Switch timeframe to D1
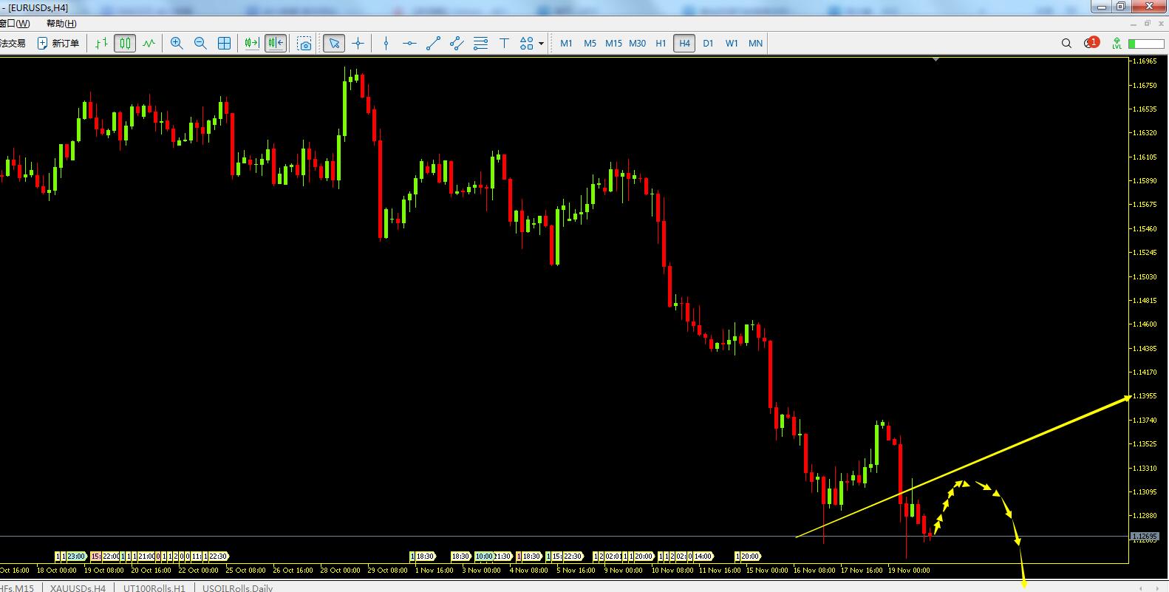Image resolution: width=1169 pixels, height=592 pixels. pyautogui.click(x=708, y=44)
